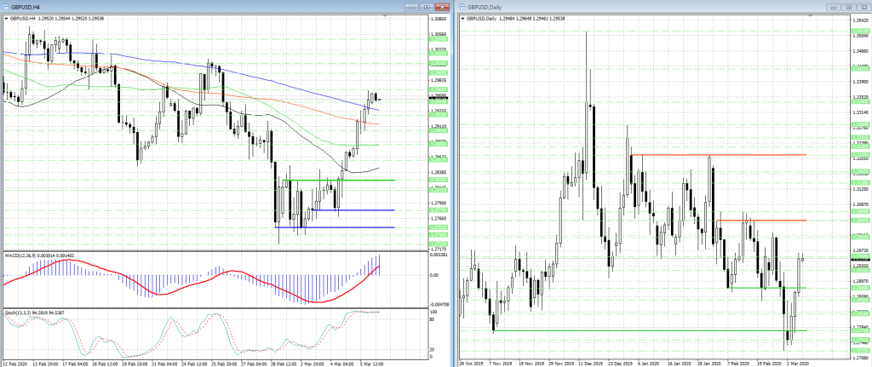Screen dimensions: 872x367
Task: Click 1.30805 on H4 price scale
Action: (439, 19)
